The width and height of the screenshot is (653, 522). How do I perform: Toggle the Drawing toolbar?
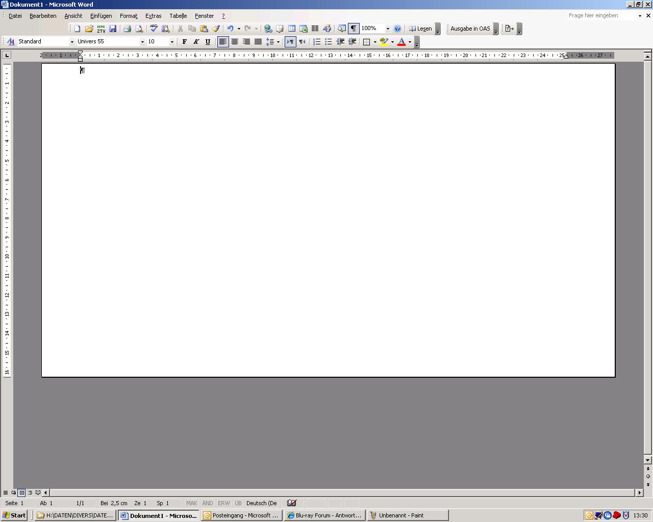(x=327, y=29)
